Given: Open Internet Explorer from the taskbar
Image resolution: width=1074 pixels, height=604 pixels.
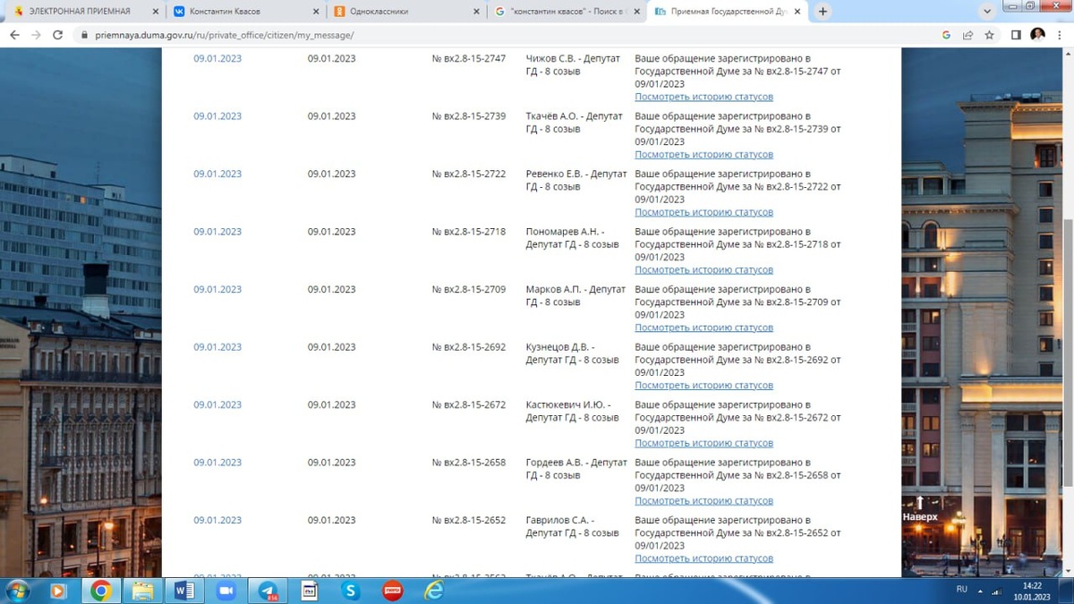Looking at the screenshot, I should tap(434, 591).
